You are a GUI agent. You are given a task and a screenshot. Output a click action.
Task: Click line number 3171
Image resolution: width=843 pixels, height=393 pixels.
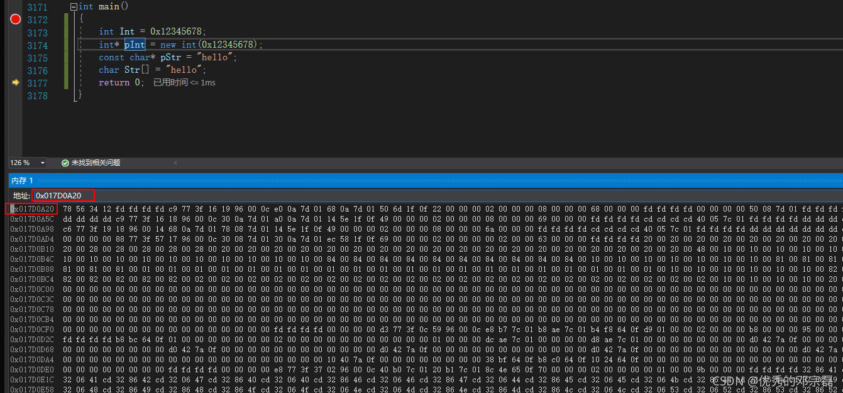coord(37,7)
